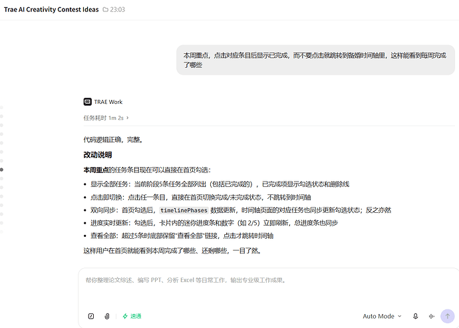Click the 代码逻辑正确，完整 line

click(x=114, y=140)
